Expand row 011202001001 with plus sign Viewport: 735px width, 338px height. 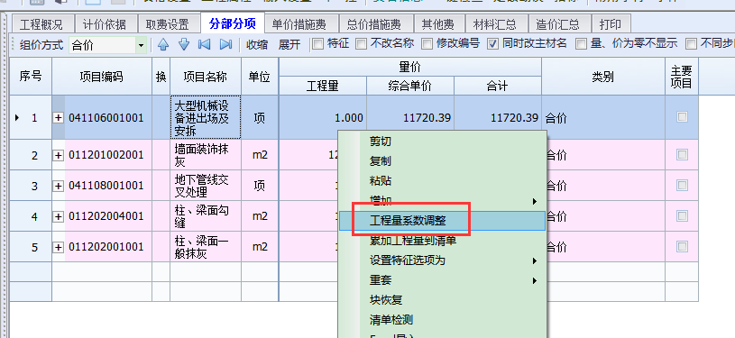coord(58,247)
